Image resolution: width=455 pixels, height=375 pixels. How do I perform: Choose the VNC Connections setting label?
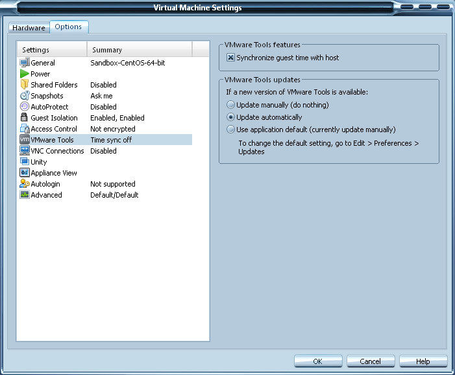click(x=57, y=151)
